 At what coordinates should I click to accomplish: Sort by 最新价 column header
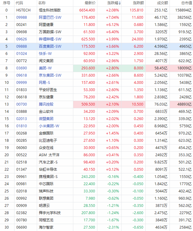click(x=90, y=3)
